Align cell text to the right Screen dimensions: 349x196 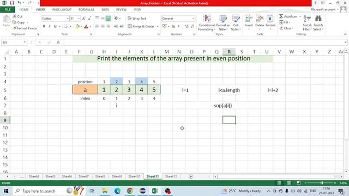109,27
